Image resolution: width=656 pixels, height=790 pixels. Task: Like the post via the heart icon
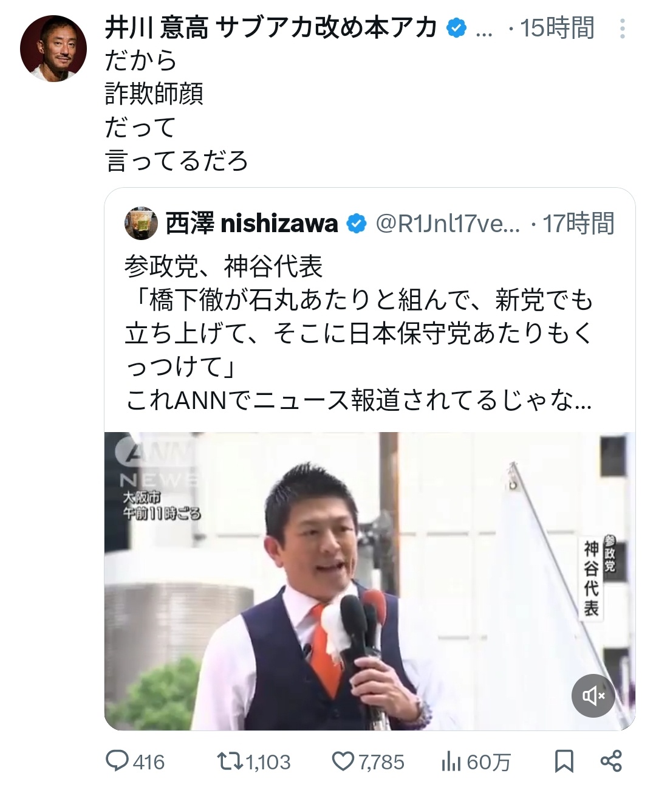point(343,761)
